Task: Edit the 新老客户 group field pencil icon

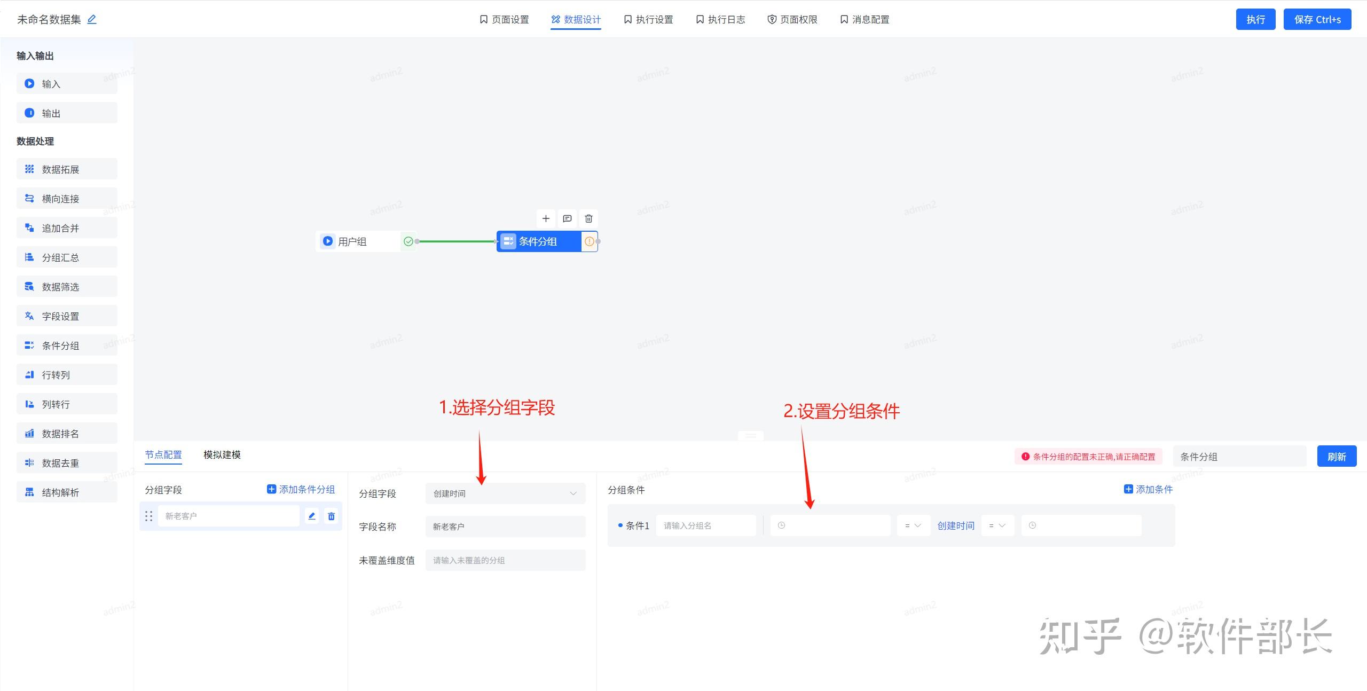Action: point(312,516)
